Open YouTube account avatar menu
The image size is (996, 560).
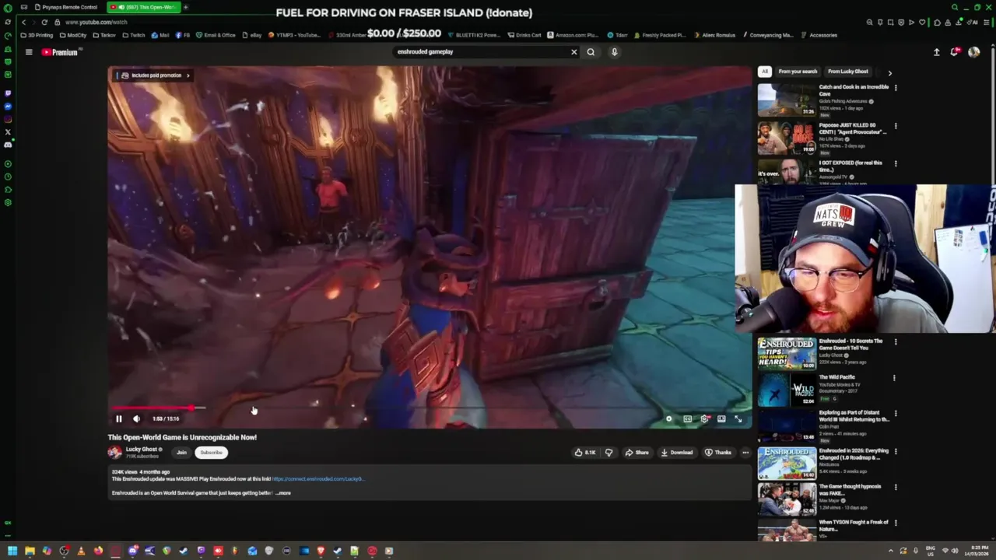coord(973,52)
